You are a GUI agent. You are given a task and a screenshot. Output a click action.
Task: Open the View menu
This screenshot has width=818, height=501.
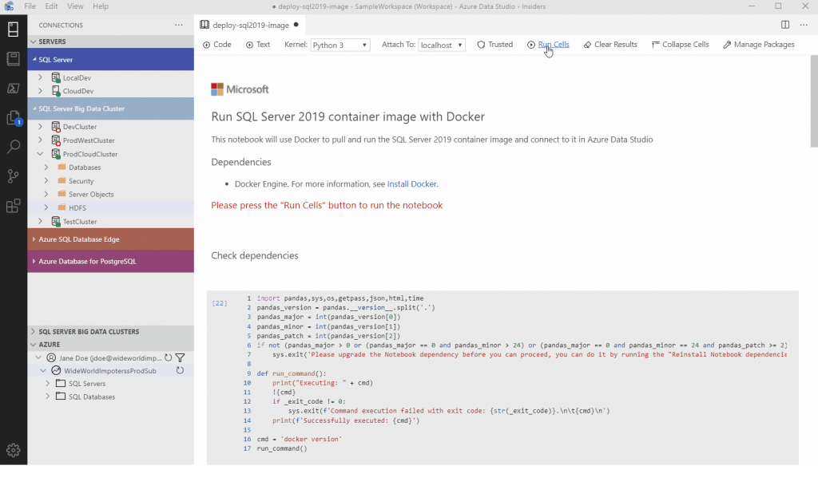(x=75, y=6)
